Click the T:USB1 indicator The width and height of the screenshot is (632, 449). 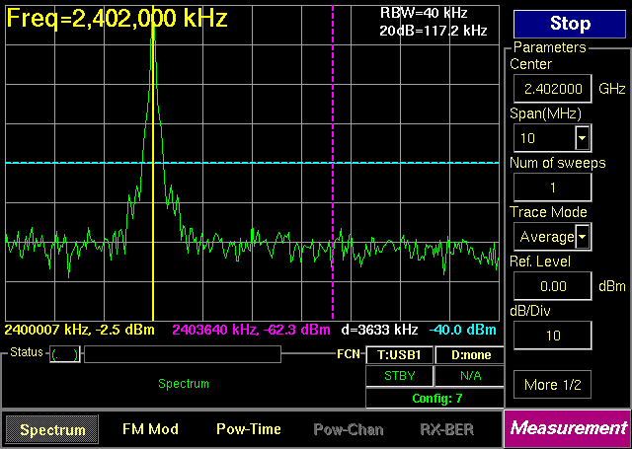coord(399,355)
